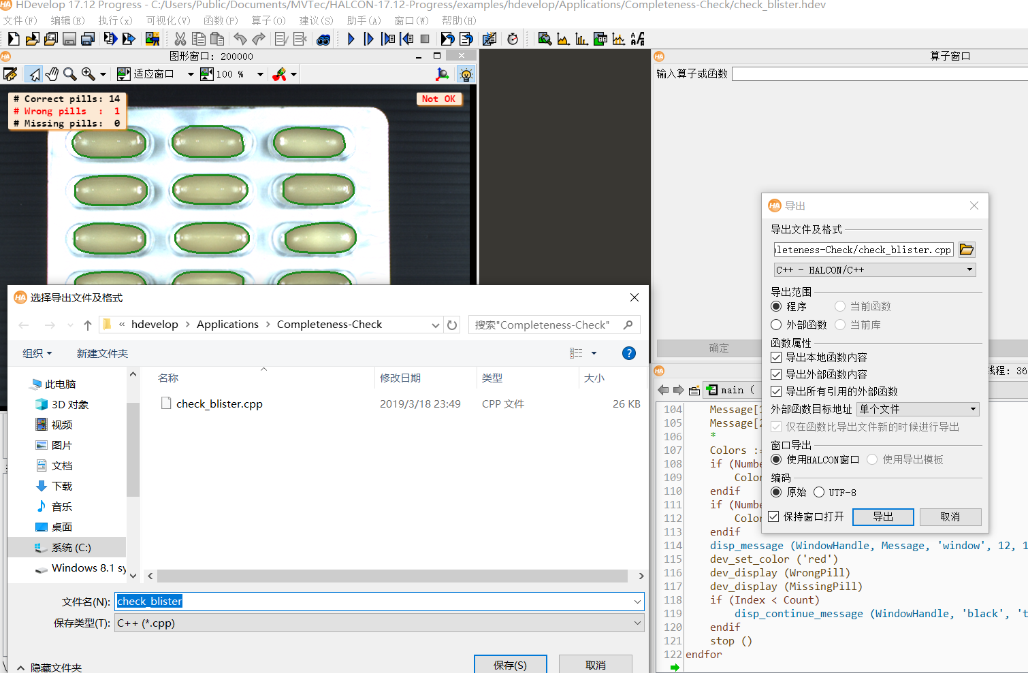This screenshot has width=1028, height=673.
Task: Select 使用HALCON窗口 radio button
Action: pyautogui.click(x=776, y=459)
